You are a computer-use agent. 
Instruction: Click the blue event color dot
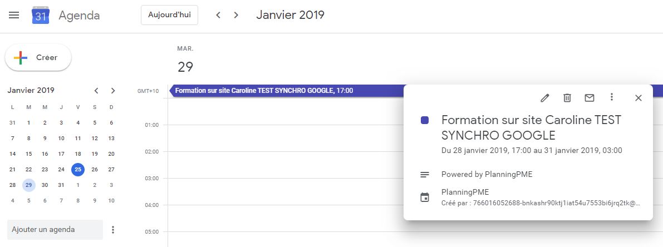click(425, 120)
